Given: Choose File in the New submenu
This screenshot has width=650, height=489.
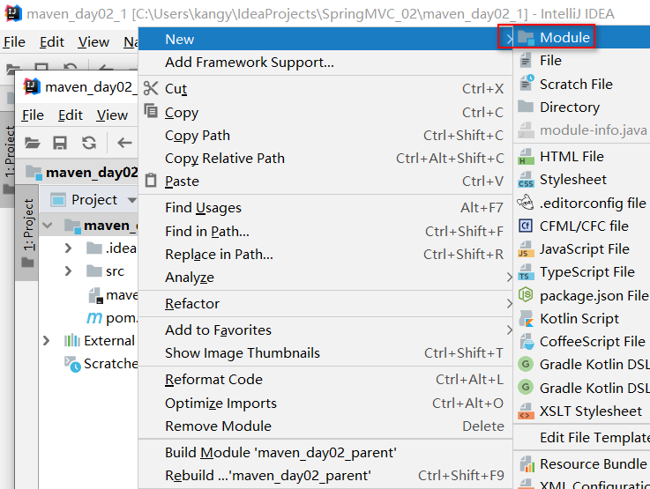Looking at the screenshot, I should [581, 61].
